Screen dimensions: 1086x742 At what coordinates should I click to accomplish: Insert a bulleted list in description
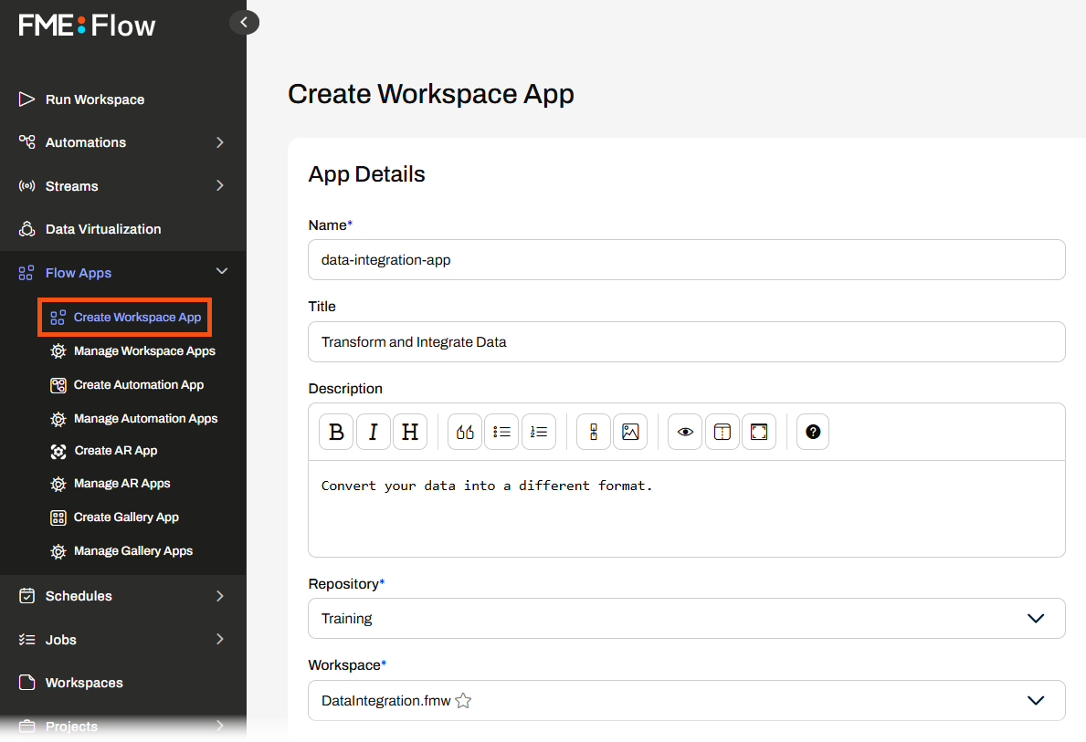[501, 433]
